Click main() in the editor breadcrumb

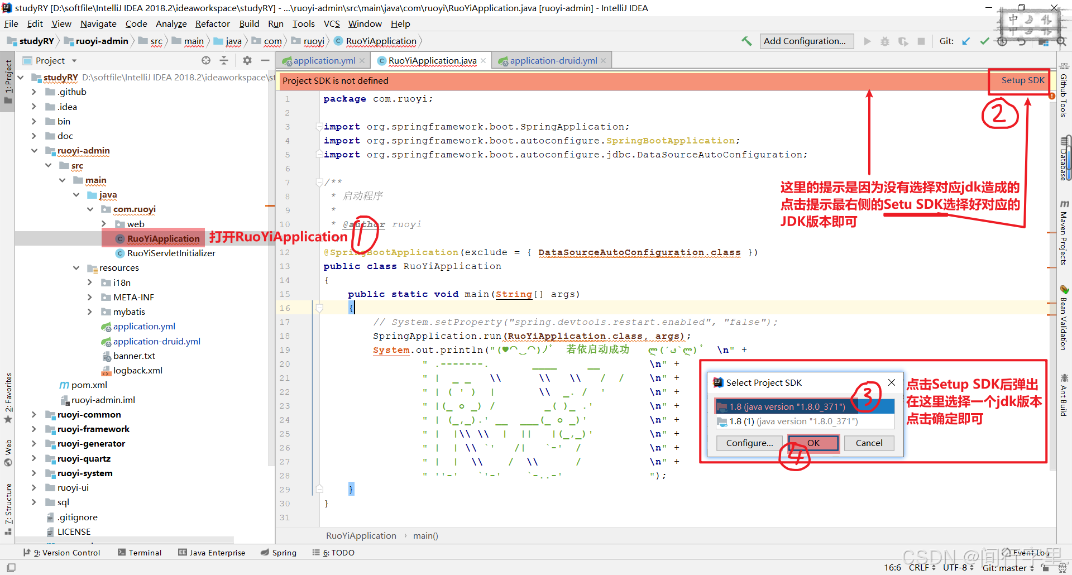[x=425, y=536]
